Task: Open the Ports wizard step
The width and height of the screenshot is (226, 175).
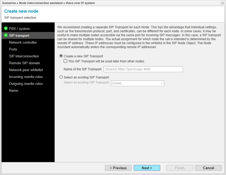Action: [x=13, y=49]
